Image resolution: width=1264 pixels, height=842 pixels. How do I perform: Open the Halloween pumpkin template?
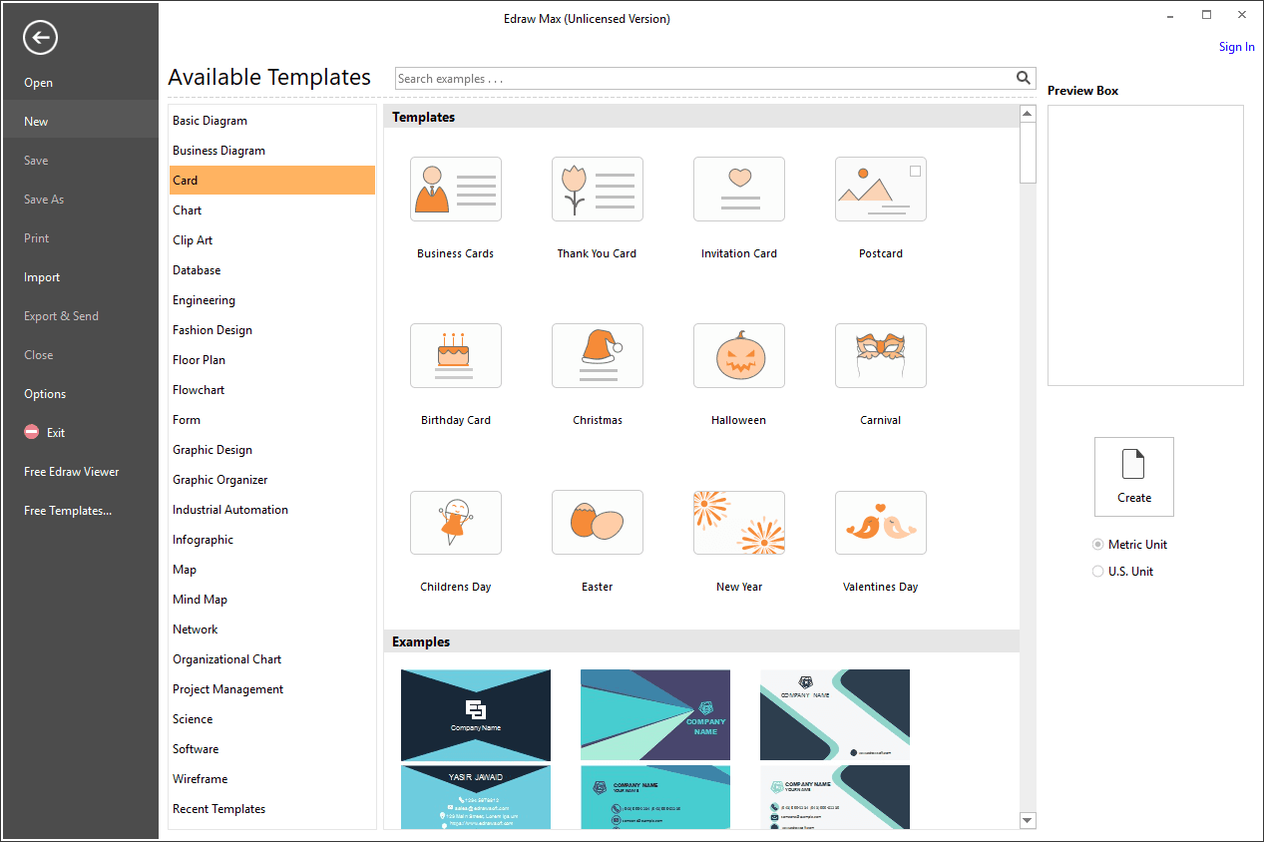pyautogui.click(x=739, y=355)
